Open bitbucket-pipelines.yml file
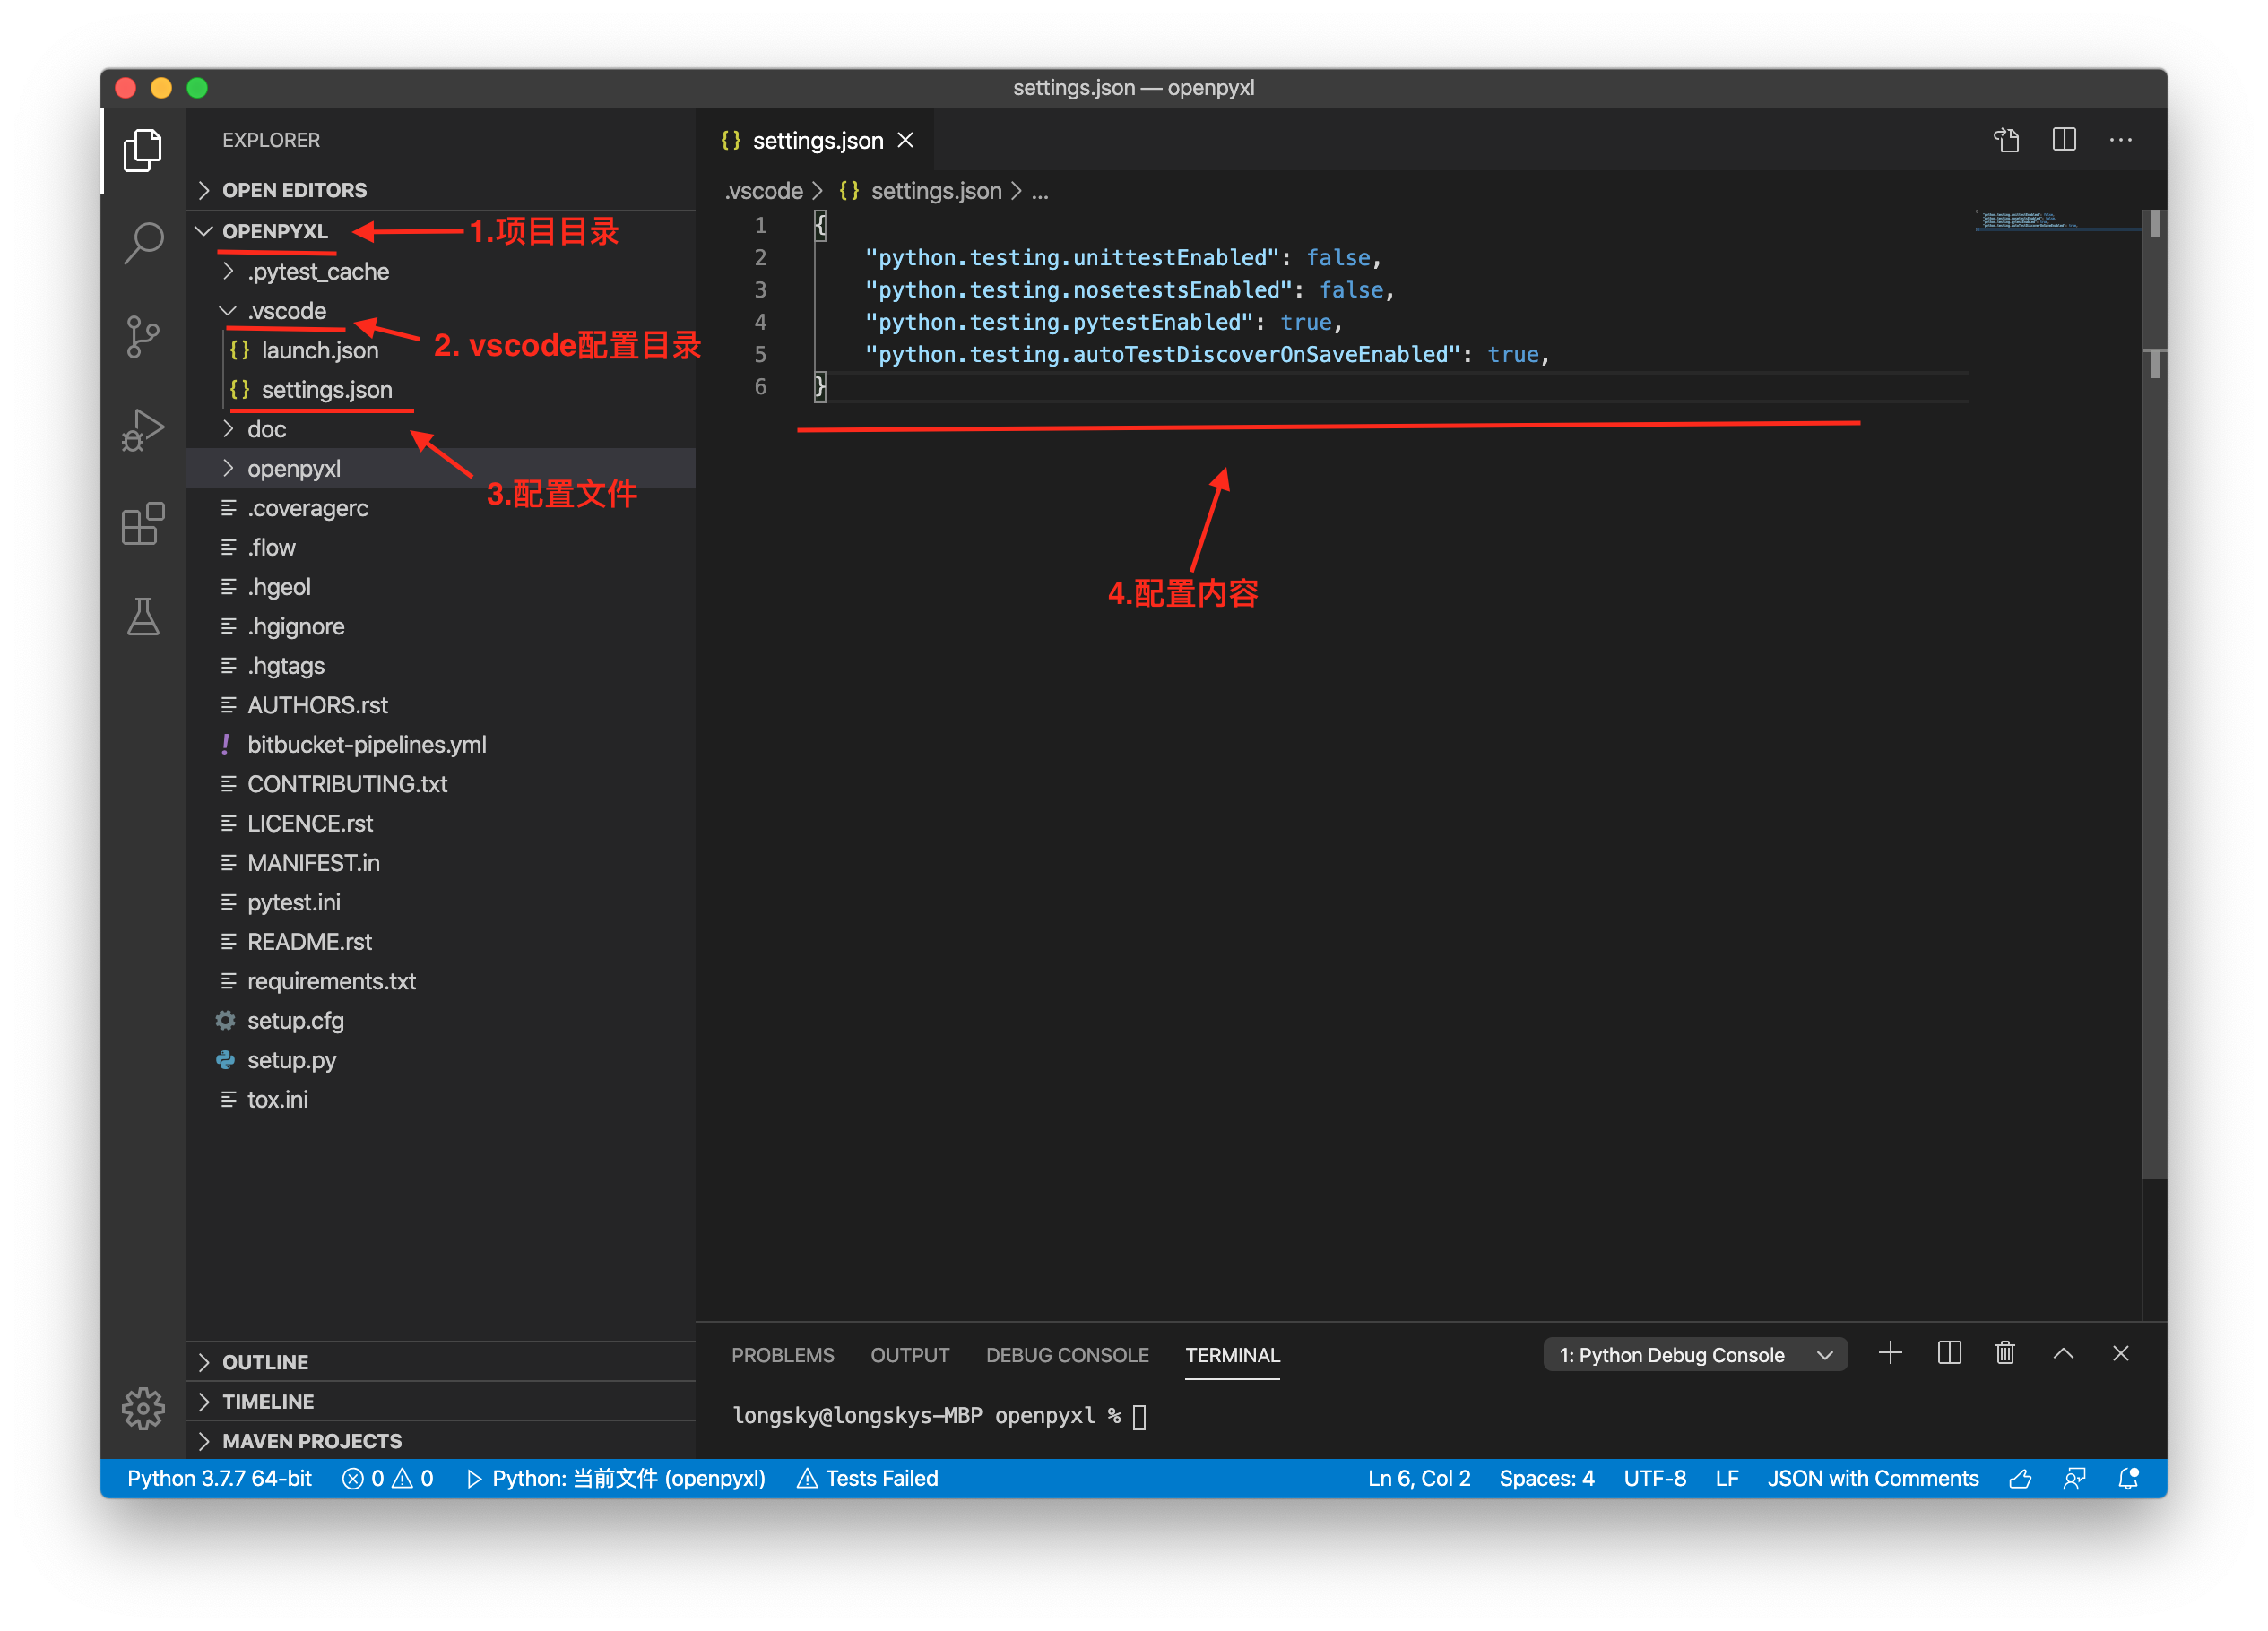 pyautogui.click(x=366, y=745)
